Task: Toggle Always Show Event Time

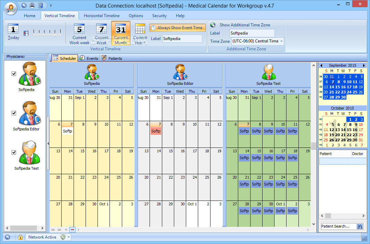Action: [x=177, y=28]
